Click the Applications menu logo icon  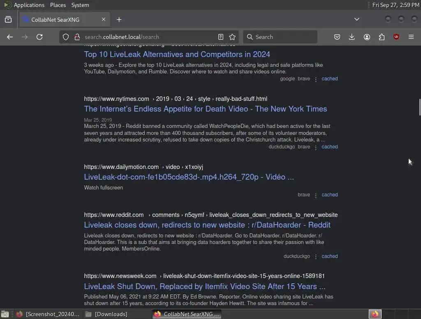7,5
